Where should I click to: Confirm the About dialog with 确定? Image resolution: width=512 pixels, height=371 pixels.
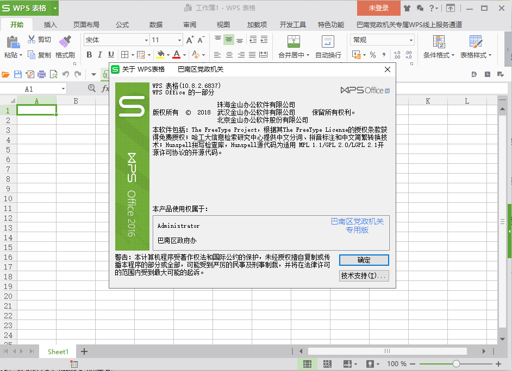(364, 260)
